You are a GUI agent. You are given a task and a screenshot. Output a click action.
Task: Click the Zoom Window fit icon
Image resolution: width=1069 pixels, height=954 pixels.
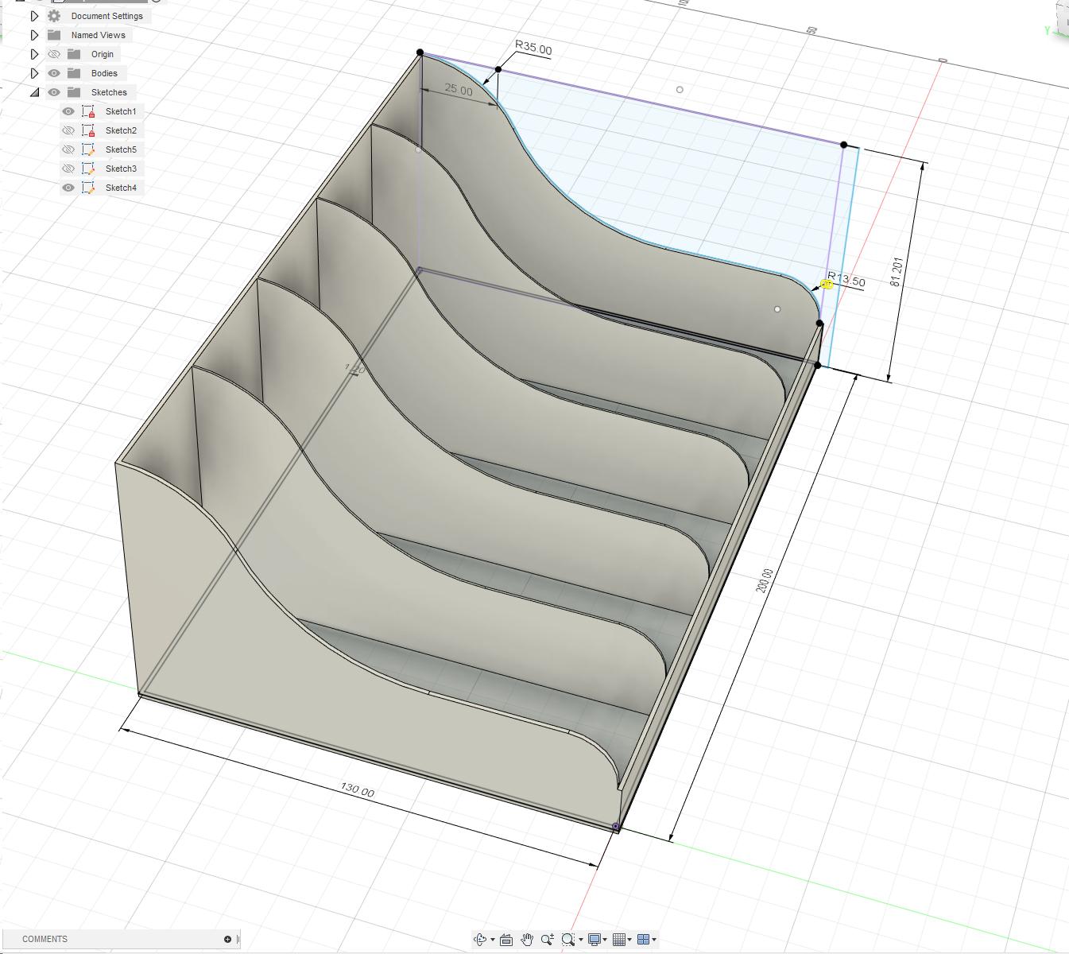click(567, 939)
